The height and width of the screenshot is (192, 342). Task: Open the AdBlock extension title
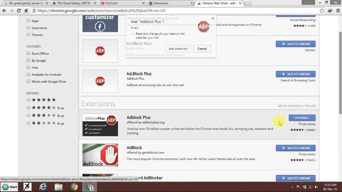134,147
